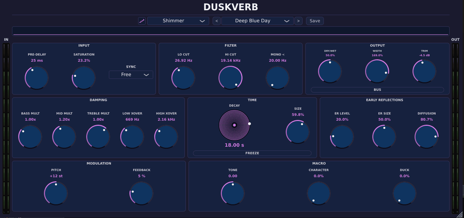464x218 pixels.
Task: Click the 18.00 s decay value
Action: coord(234,145)
